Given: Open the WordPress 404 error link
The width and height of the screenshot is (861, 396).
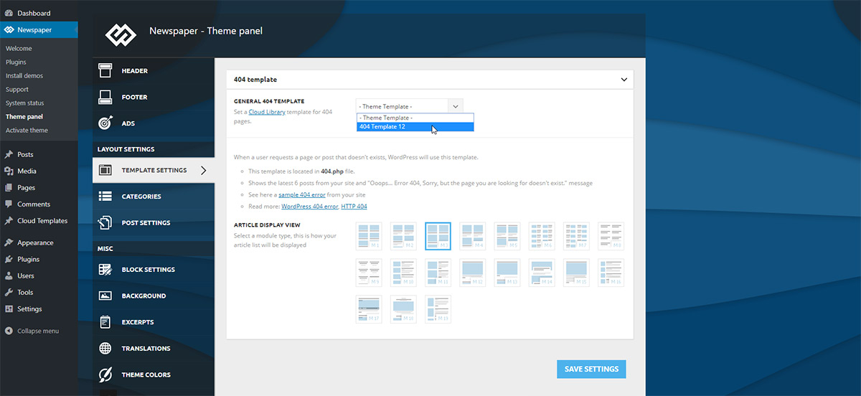Looking at the screenshot, I should 309,207.
